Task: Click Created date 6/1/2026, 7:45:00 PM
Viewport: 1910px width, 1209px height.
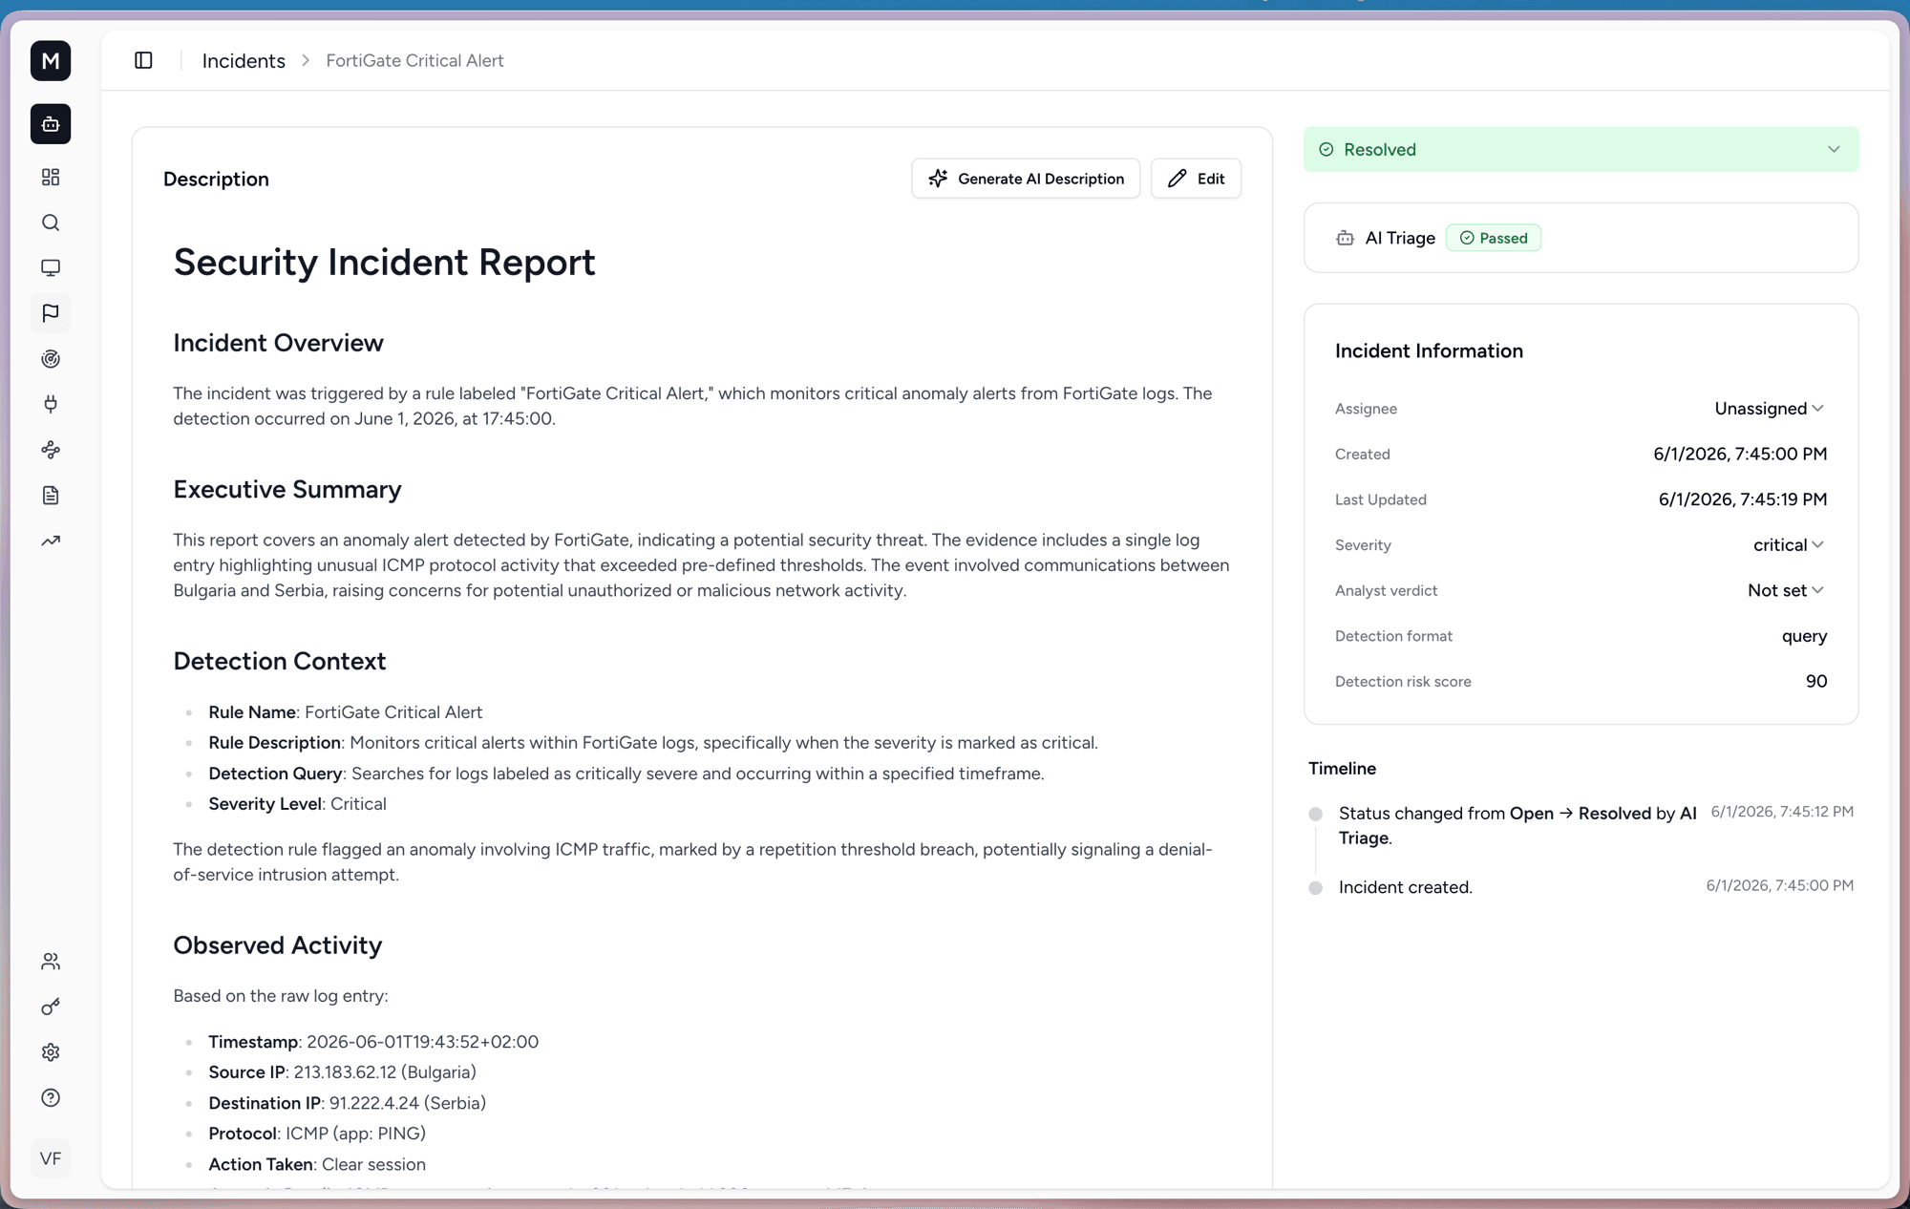Action: 1740,455
